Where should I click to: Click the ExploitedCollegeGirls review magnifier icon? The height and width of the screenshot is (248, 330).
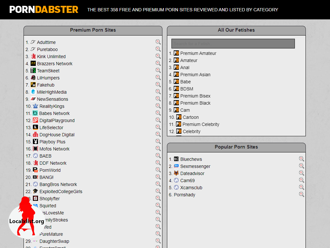pos(158,191)
